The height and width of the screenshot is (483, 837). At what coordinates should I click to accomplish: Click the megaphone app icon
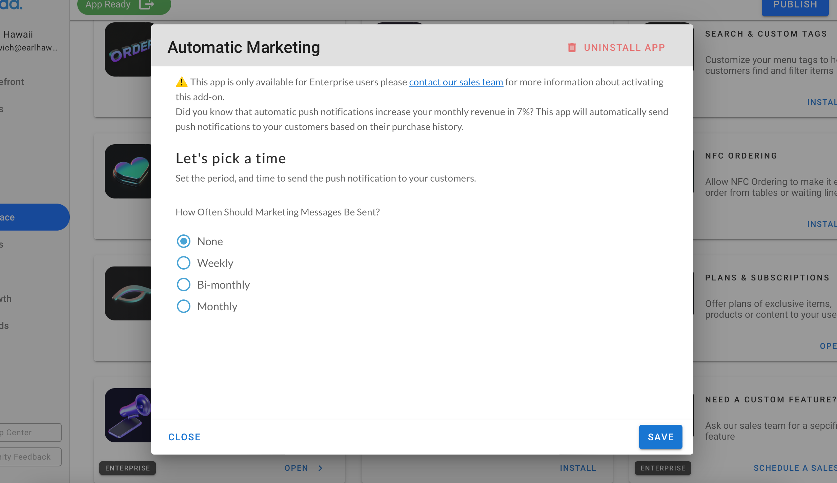click(128, 415)
